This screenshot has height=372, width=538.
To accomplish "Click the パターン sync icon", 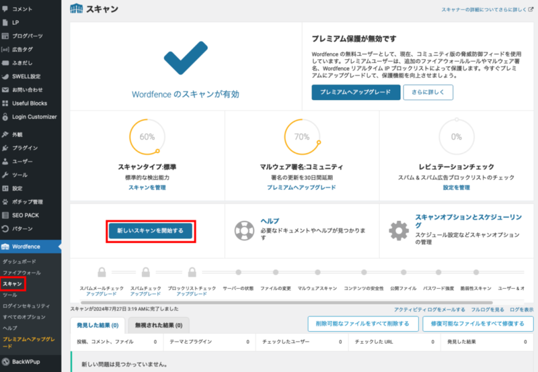I will point(5,229).
